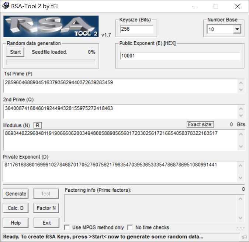Open the Number Base dropdown arrow
Viewport: 249px width, 242px height.
[237, 29]
